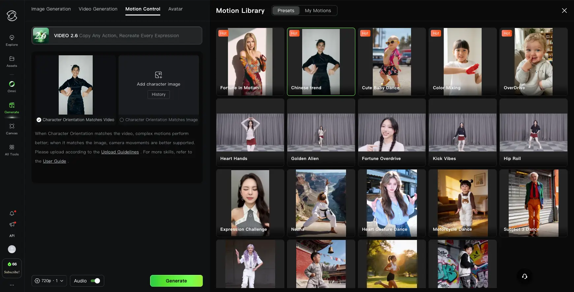Open the Kling logo home icon
This screenshot has width=574, height=292.
(x=12, y=15)
